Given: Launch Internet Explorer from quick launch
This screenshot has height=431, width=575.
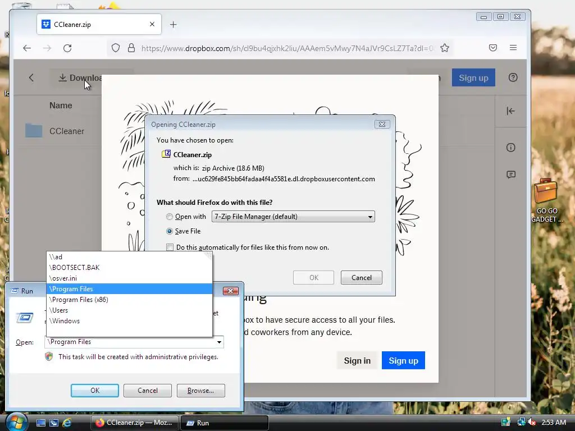Looking at the screenshot, I should click(x=67, y=423).
